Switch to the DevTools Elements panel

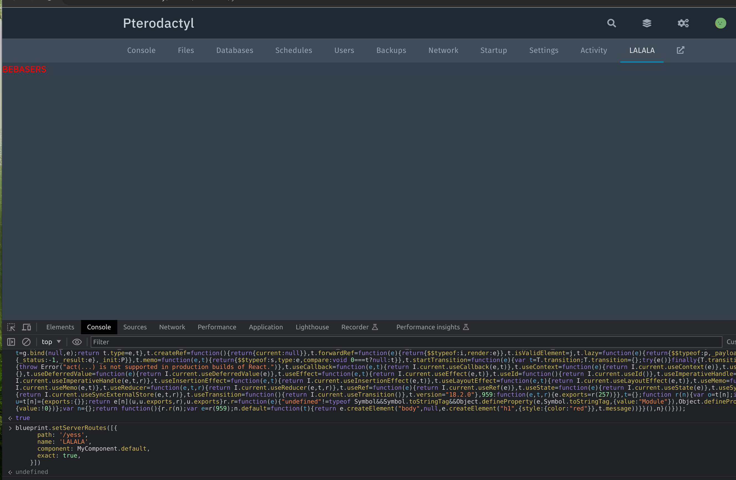[60, 327]
